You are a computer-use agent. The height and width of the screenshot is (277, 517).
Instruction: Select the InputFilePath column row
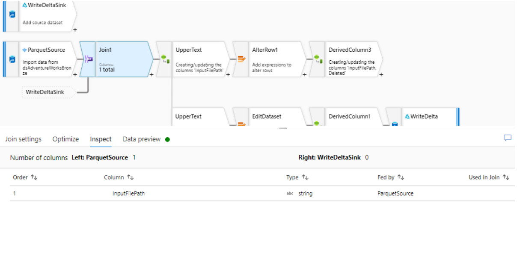[128, 193]
